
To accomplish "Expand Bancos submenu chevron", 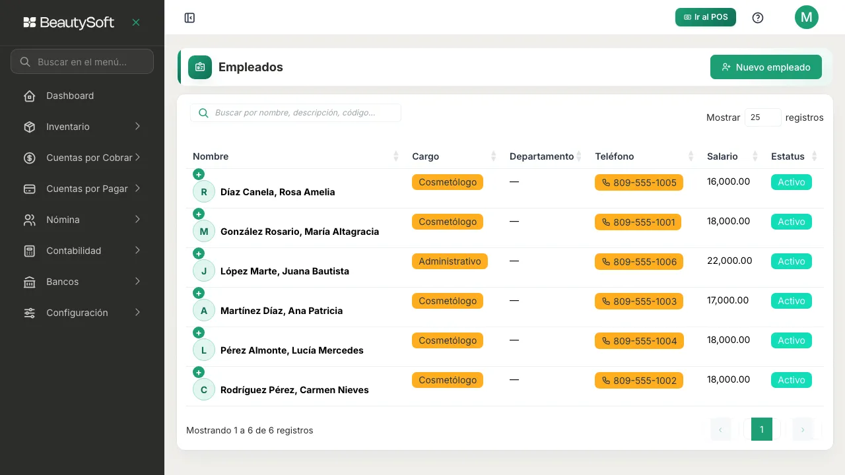I will [137, 281].
